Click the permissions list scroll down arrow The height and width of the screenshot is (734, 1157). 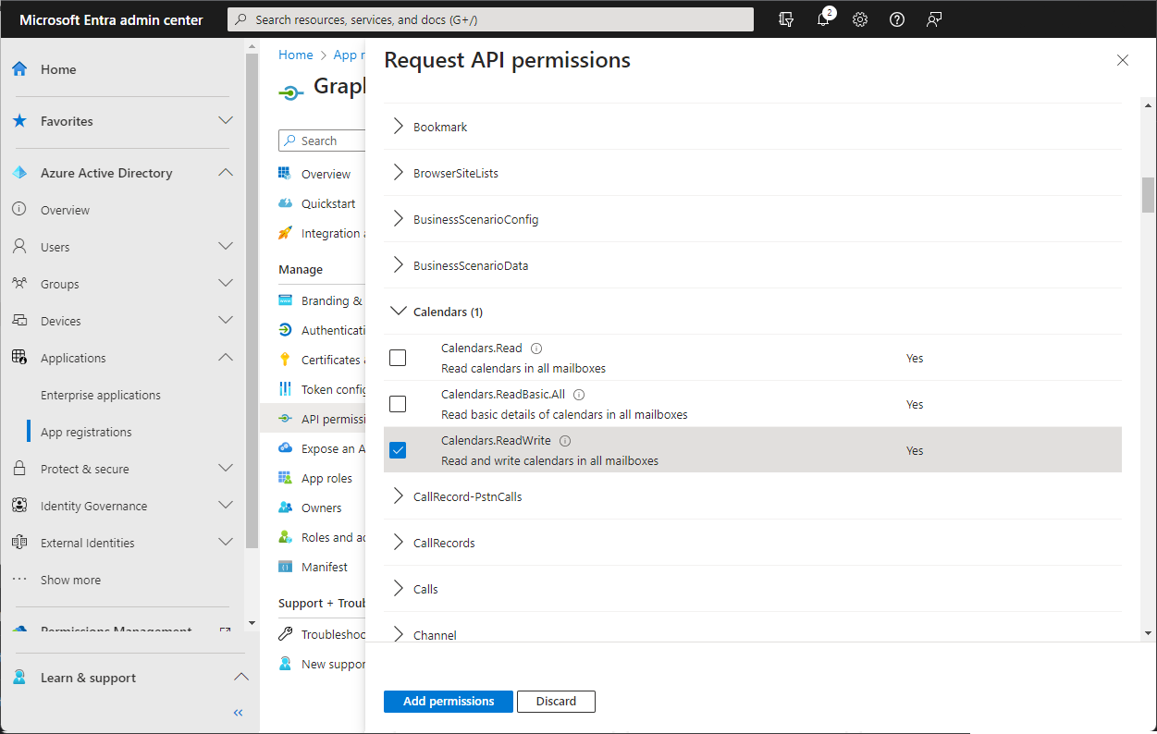(x=1149, y=633)
